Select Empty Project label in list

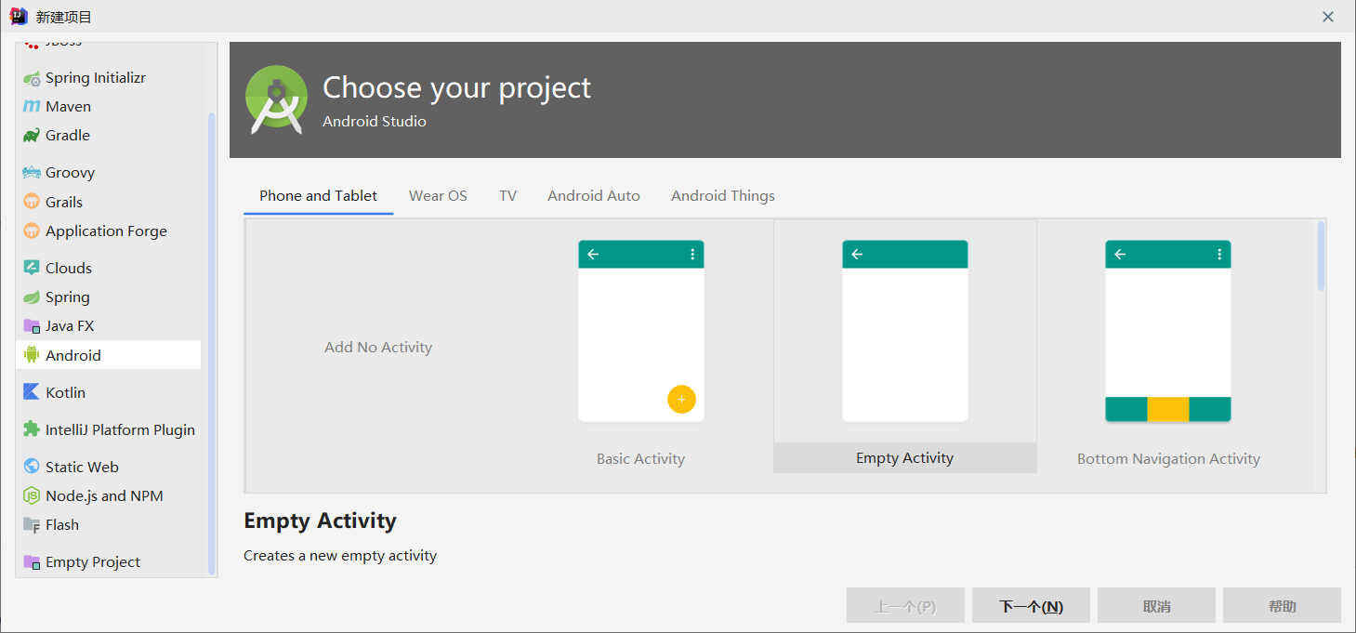93,562
